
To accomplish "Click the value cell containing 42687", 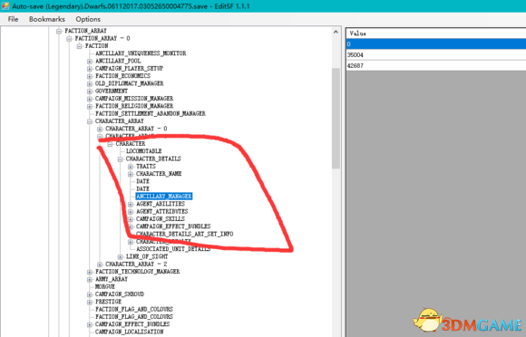I will click(x=435, y=65).
